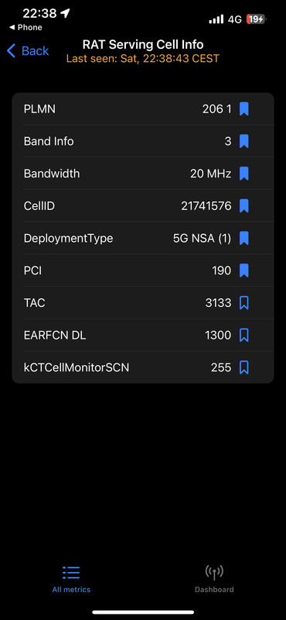This screenshot has height=620, width=286.
Task: Tap the DeploymentType bookmark icon
Action: click(243, 239)
